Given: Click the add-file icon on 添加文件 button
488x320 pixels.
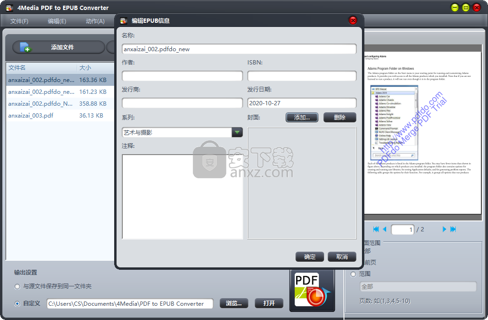Looking at the screenshot, I should click(x=25, y=47).
